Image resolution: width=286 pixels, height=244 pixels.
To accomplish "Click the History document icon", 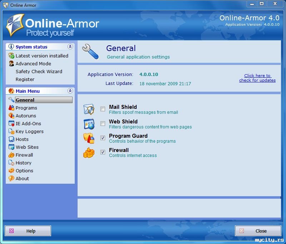I will (11, 163).
